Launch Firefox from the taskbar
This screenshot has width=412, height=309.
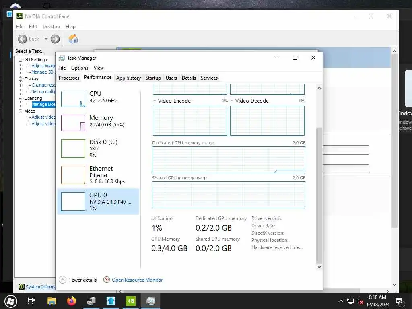coord(72,301)
